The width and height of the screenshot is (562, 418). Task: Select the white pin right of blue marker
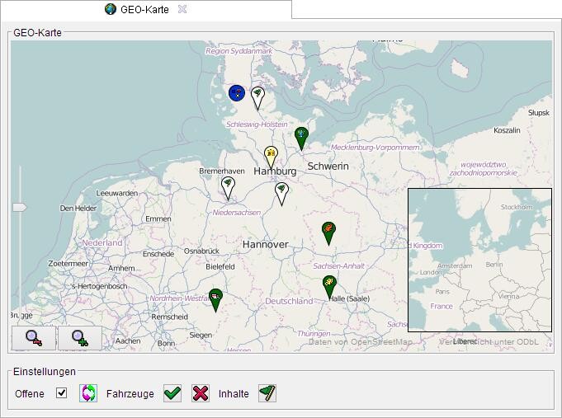pos(257,98)
